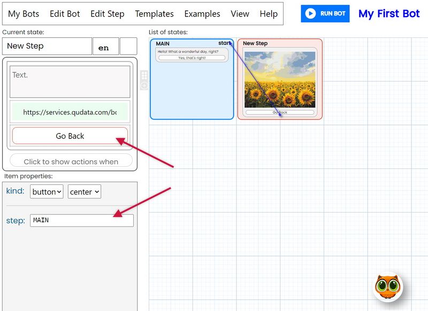This screenshot has height=311, width=428.
Task: Open the Examples menu
Action: 202,14
